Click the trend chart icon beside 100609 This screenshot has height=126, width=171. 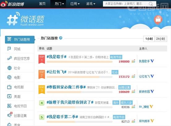pos(133,91)
